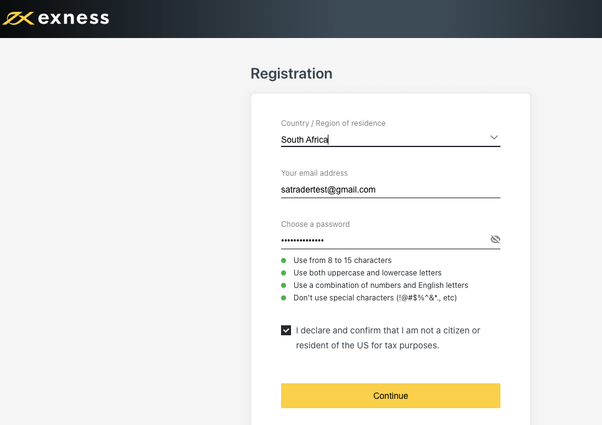Click the Country / Region of residence label
Viewport: 602px width, 425px height.
[333, 123]
